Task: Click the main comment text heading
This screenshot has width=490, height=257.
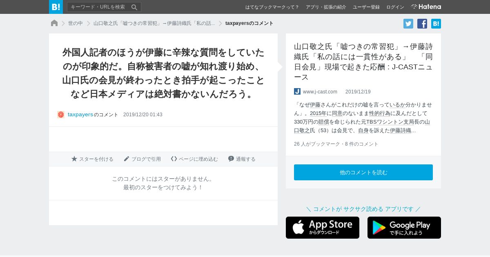Action: [x=163, y=73]
